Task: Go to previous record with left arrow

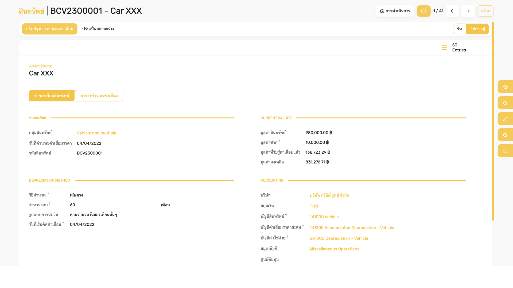Action: pos(452,11)
